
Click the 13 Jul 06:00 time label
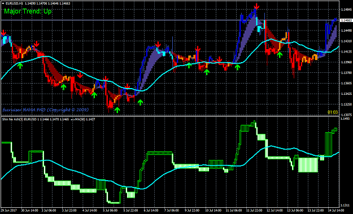(x=295, y=211)
